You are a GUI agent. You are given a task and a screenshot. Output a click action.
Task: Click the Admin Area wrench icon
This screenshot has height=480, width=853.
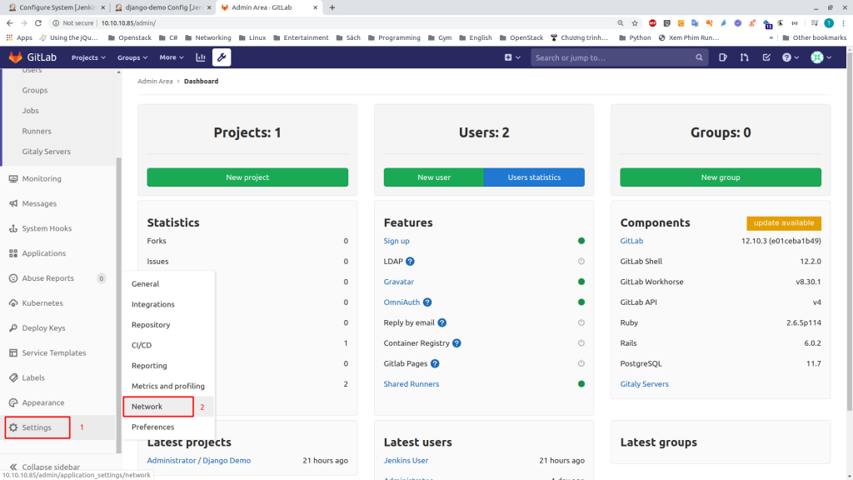pyautogui.click(x=222, y=57)
